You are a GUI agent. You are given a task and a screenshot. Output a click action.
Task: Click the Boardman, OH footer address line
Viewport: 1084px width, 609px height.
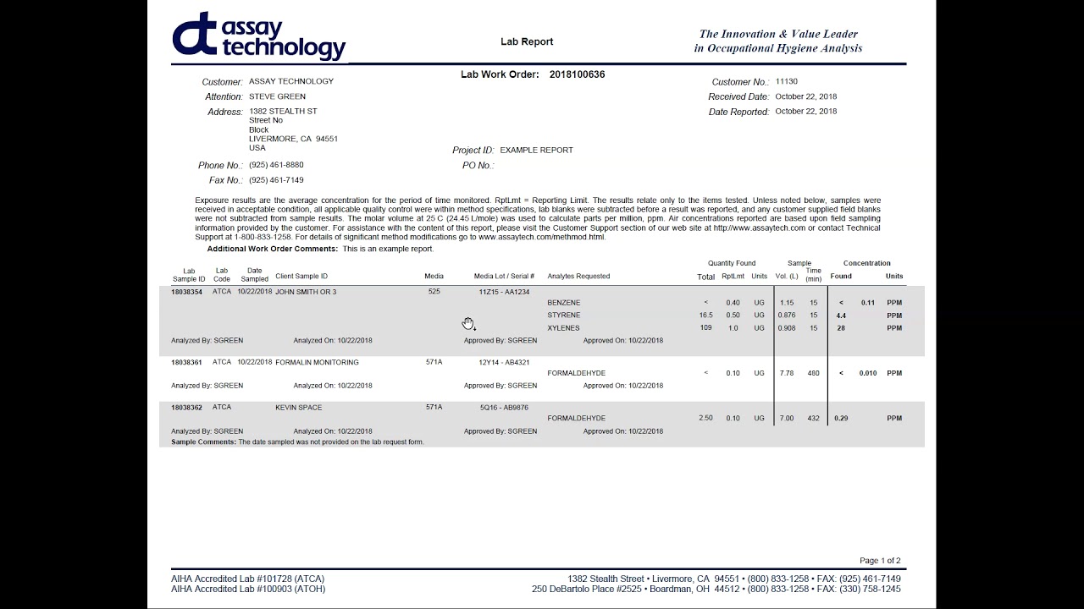(x=716, y=590)
